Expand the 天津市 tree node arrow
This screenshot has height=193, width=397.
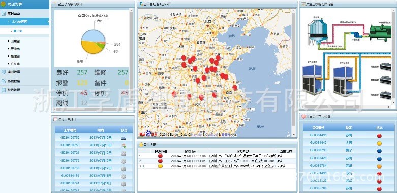(x=9, y=49)
